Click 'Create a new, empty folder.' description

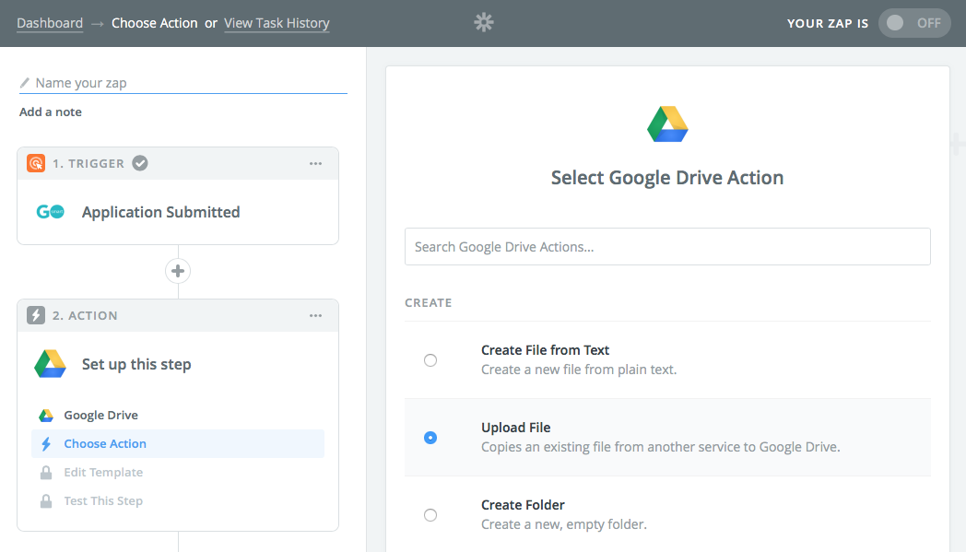(564, 524)
